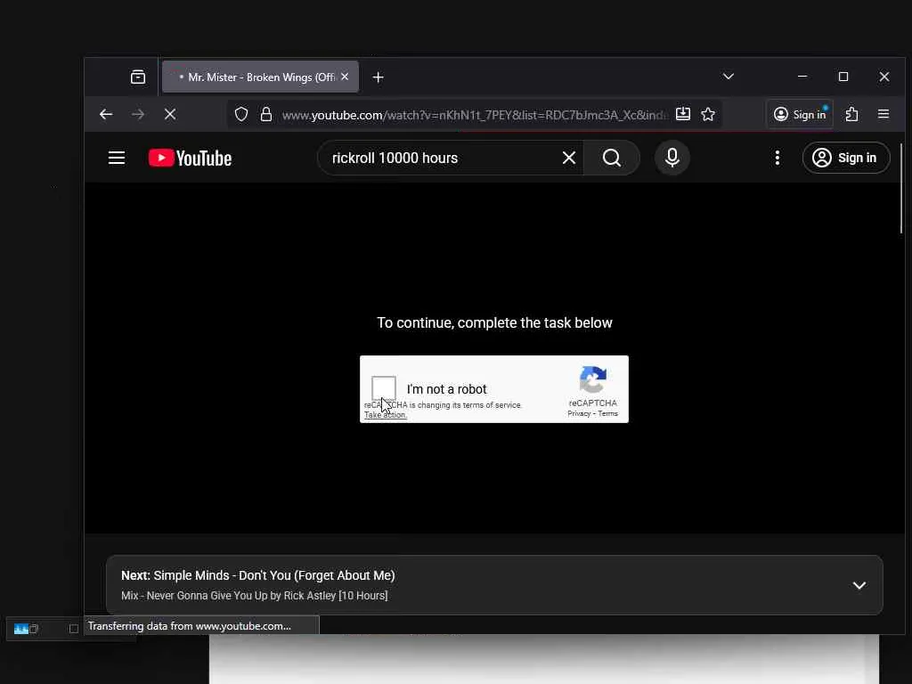Select the Mr. Mister - Broken Wings tab
Screen dimensions: 912x684
260,77
